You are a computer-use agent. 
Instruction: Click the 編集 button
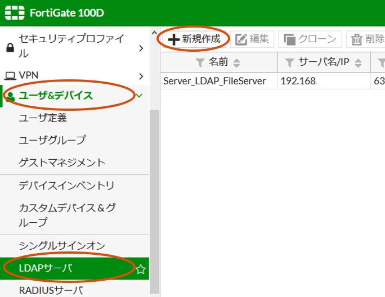pos(252,39)
